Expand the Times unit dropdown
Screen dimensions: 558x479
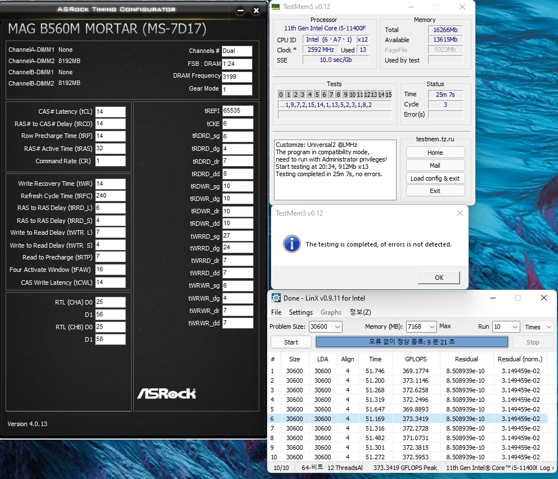click(x=549, y=326)
